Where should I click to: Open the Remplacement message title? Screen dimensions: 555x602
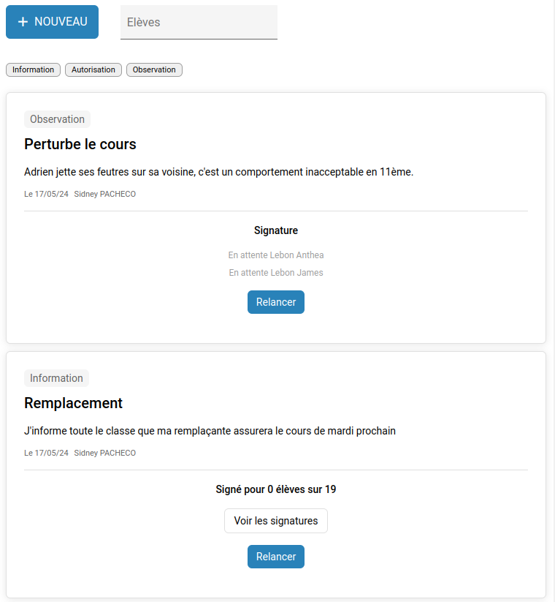(73, 403)
